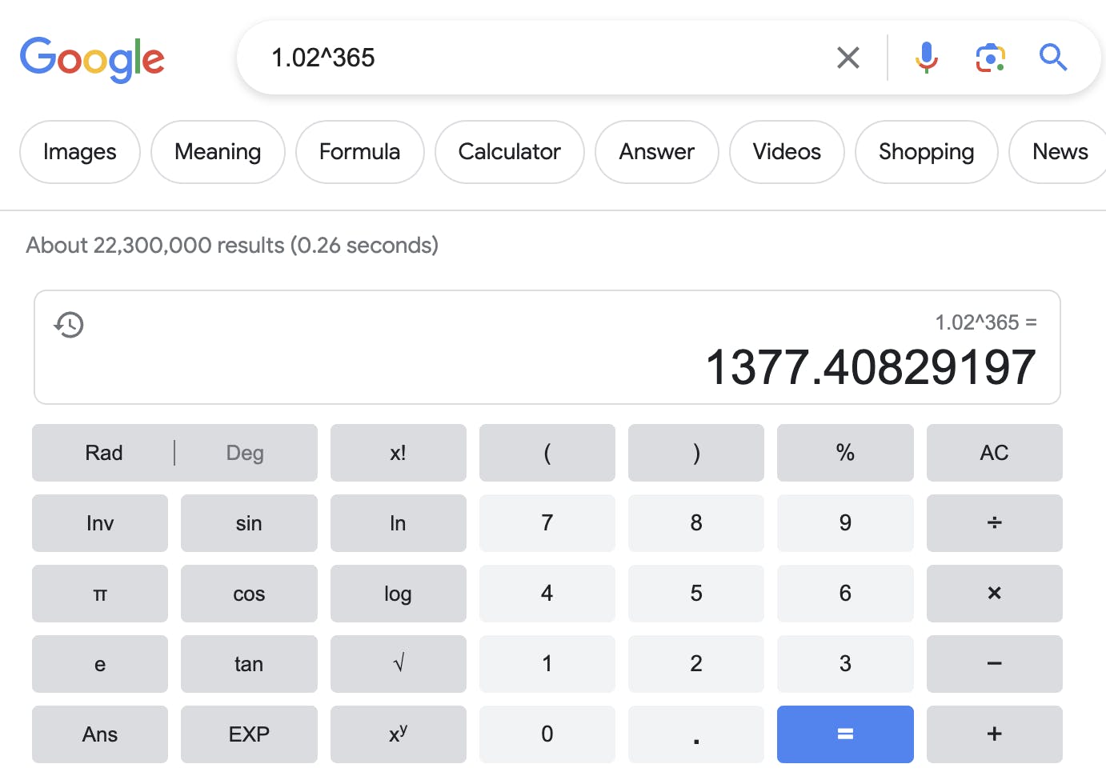Switch angle mode to Rad
Screen dimensions: 1106x784
(104, 453)
